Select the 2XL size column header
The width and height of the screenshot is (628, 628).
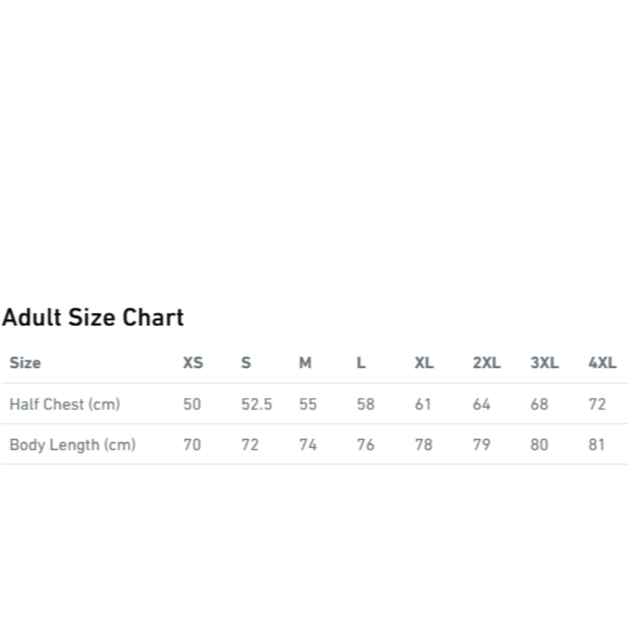[486, 363]
